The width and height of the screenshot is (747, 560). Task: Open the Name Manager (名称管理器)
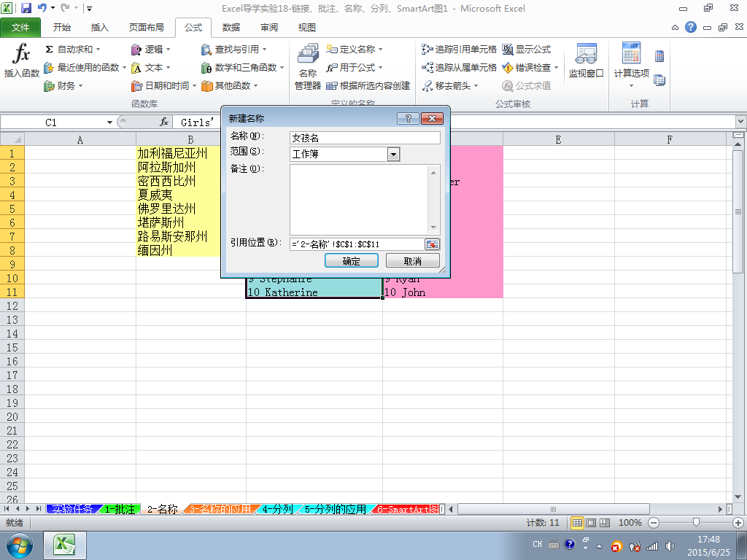(x=308, y=66)
